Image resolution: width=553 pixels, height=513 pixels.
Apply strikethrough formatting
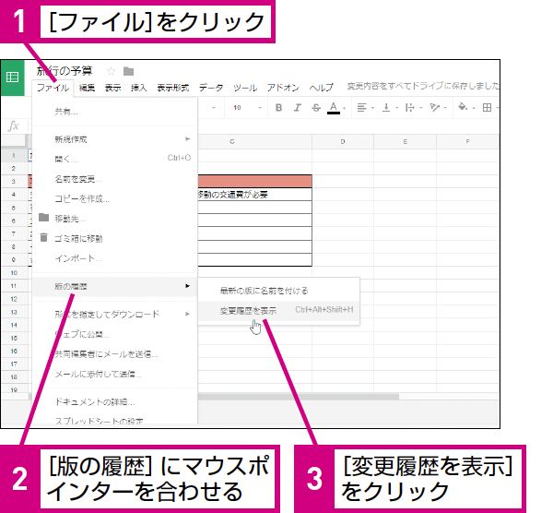pyautogui.click(x=316, y=108)
